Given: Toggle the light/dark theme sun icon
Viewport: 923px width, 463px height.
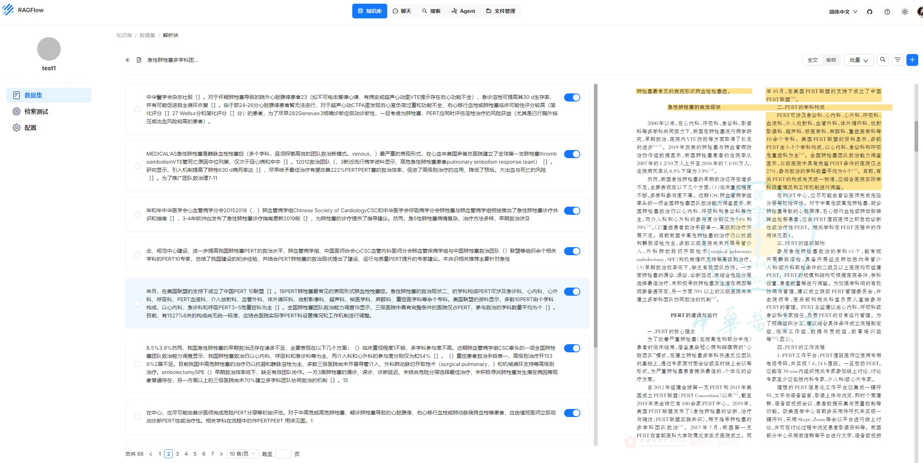Looking at the screenshot, I should pyautogui.click(x=905, y=12).
